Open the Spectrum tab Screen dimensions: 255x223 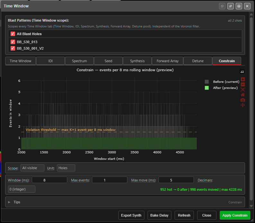tap(79, 61)
